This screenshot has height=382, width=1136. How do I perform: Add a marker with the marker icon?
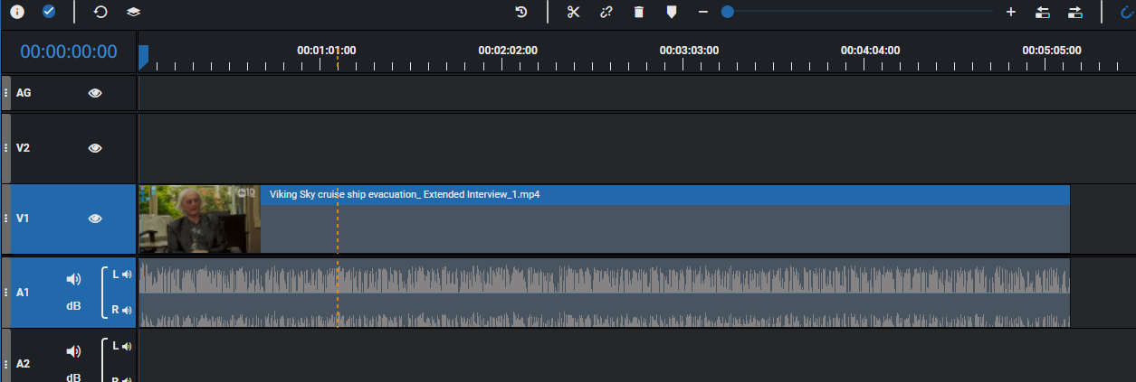pos(671,12)
